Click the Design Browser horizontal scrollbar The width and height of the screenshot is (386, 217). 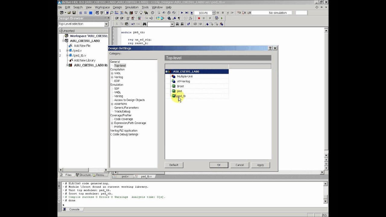84,170
